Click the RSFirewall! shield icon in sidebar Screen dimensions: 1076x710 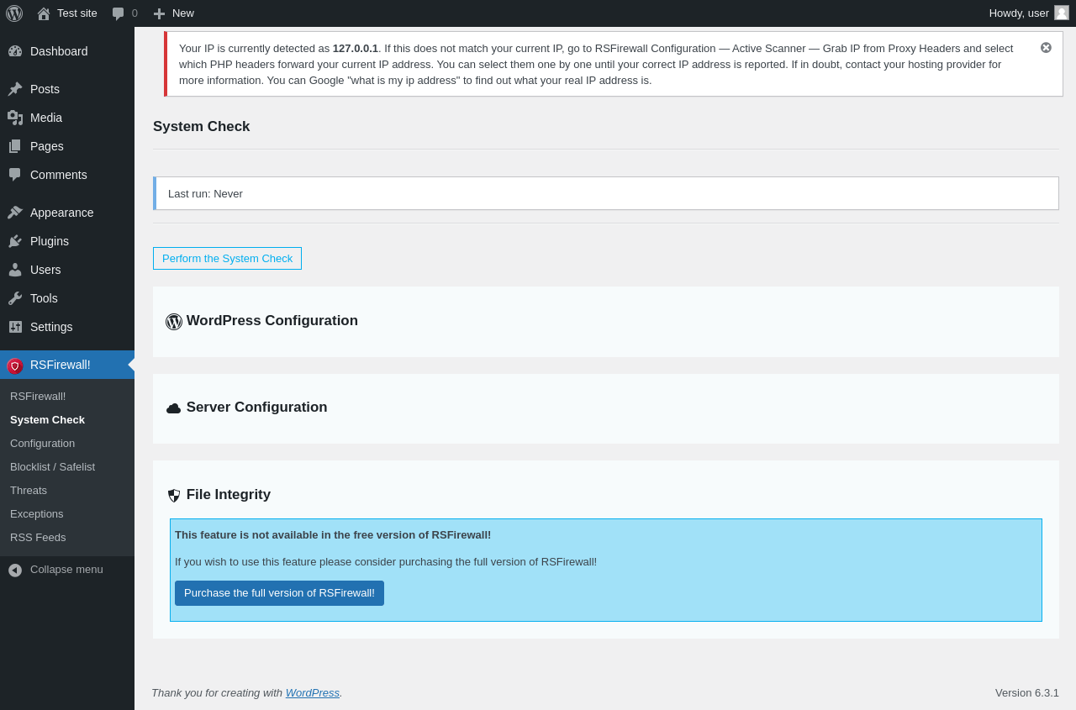click(x=15, y=366)
